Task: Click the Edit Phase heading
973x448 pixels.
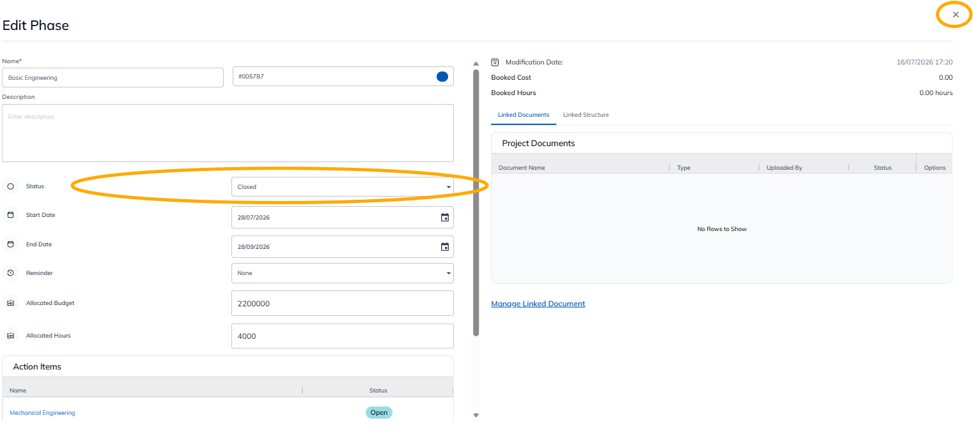Action: [36, 26]
